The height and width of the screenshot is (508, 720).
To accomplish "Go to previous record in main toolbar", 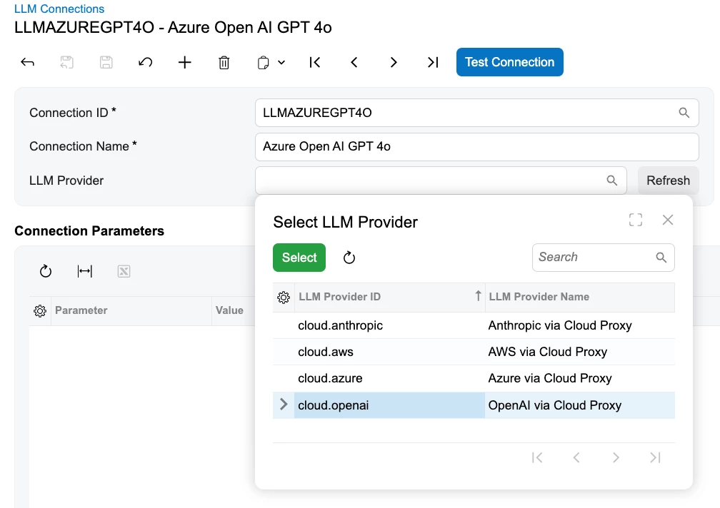I will pyautogui.click(x=354, y=62).
